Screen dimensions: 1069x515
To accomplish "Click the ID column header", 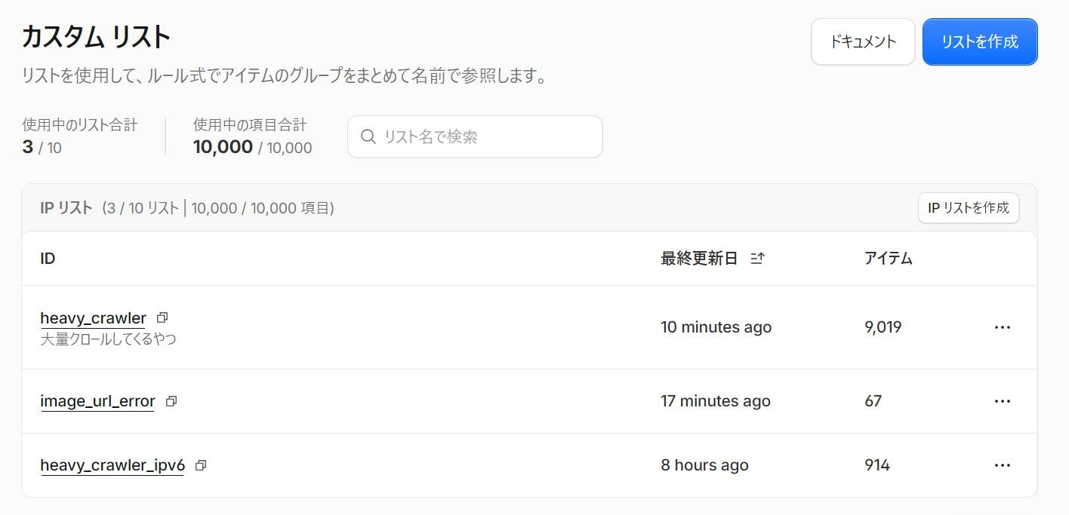I will [48, 259].
